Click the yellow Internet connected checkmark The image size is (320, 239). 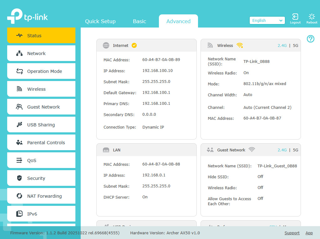134,45
